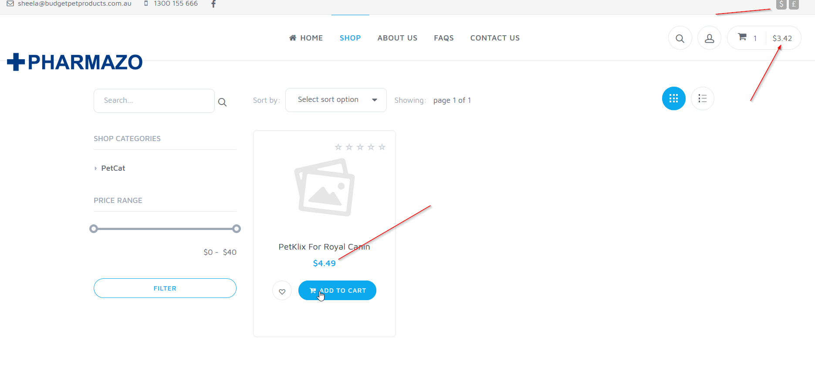This screenshot has width=815, height=372.
Task: Open the user account icon
Action: (709, 38)
